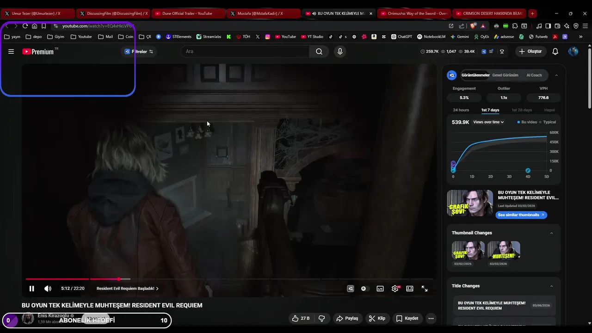
Task: Go to browser home page
Action: pos(34,26)
